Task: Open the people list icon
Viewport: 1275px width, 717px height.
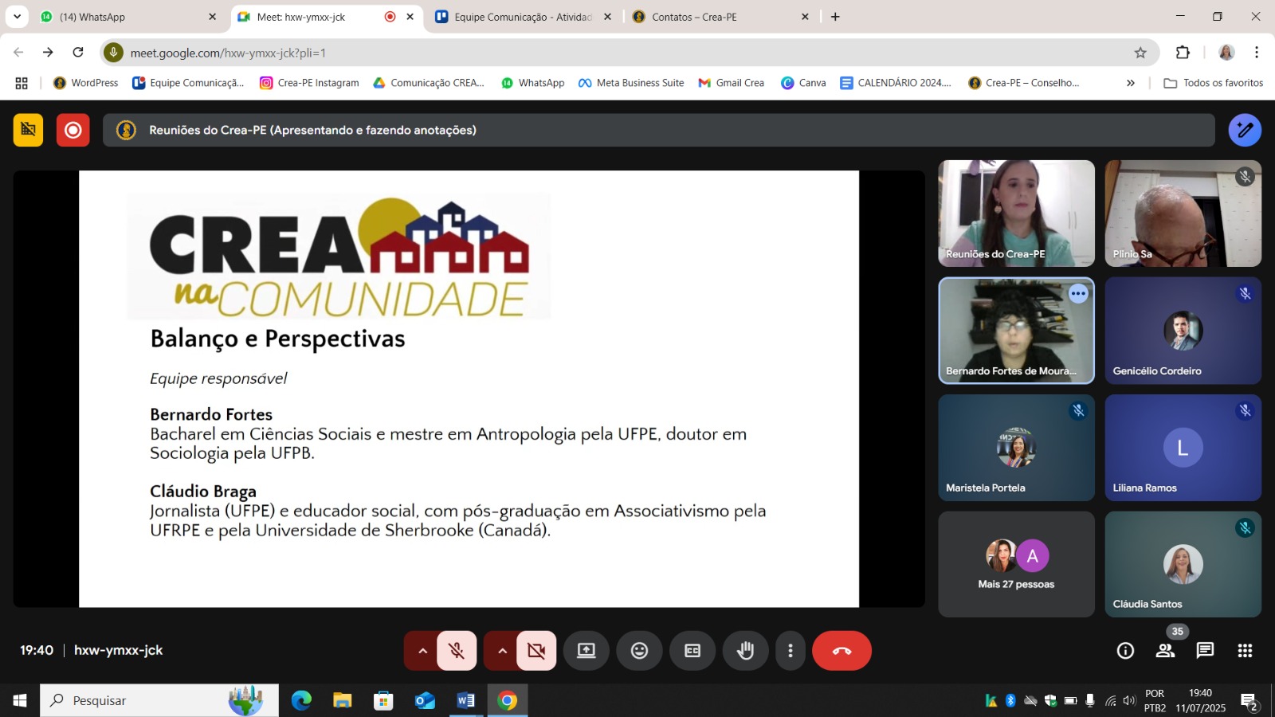Action: [1165, 651]
